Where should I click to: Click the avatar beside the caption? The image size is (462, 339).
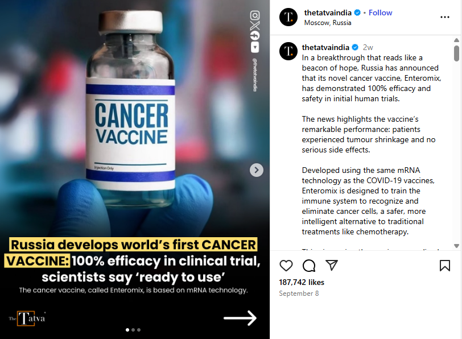(288, 51)
